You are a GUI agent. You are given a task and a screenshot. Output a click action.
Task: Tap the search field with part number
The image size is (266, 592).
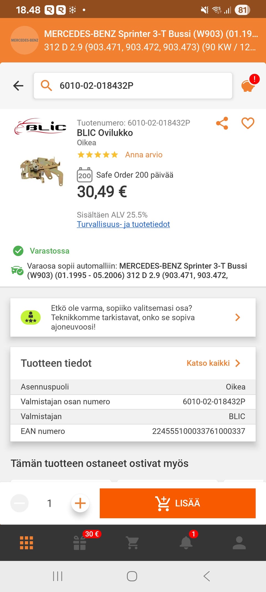[133, 86]
